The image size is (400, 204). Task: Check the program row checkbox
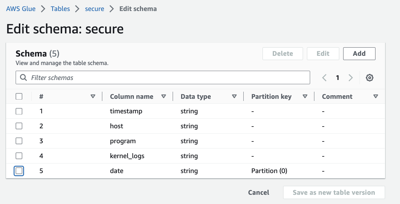click(19, 141)
